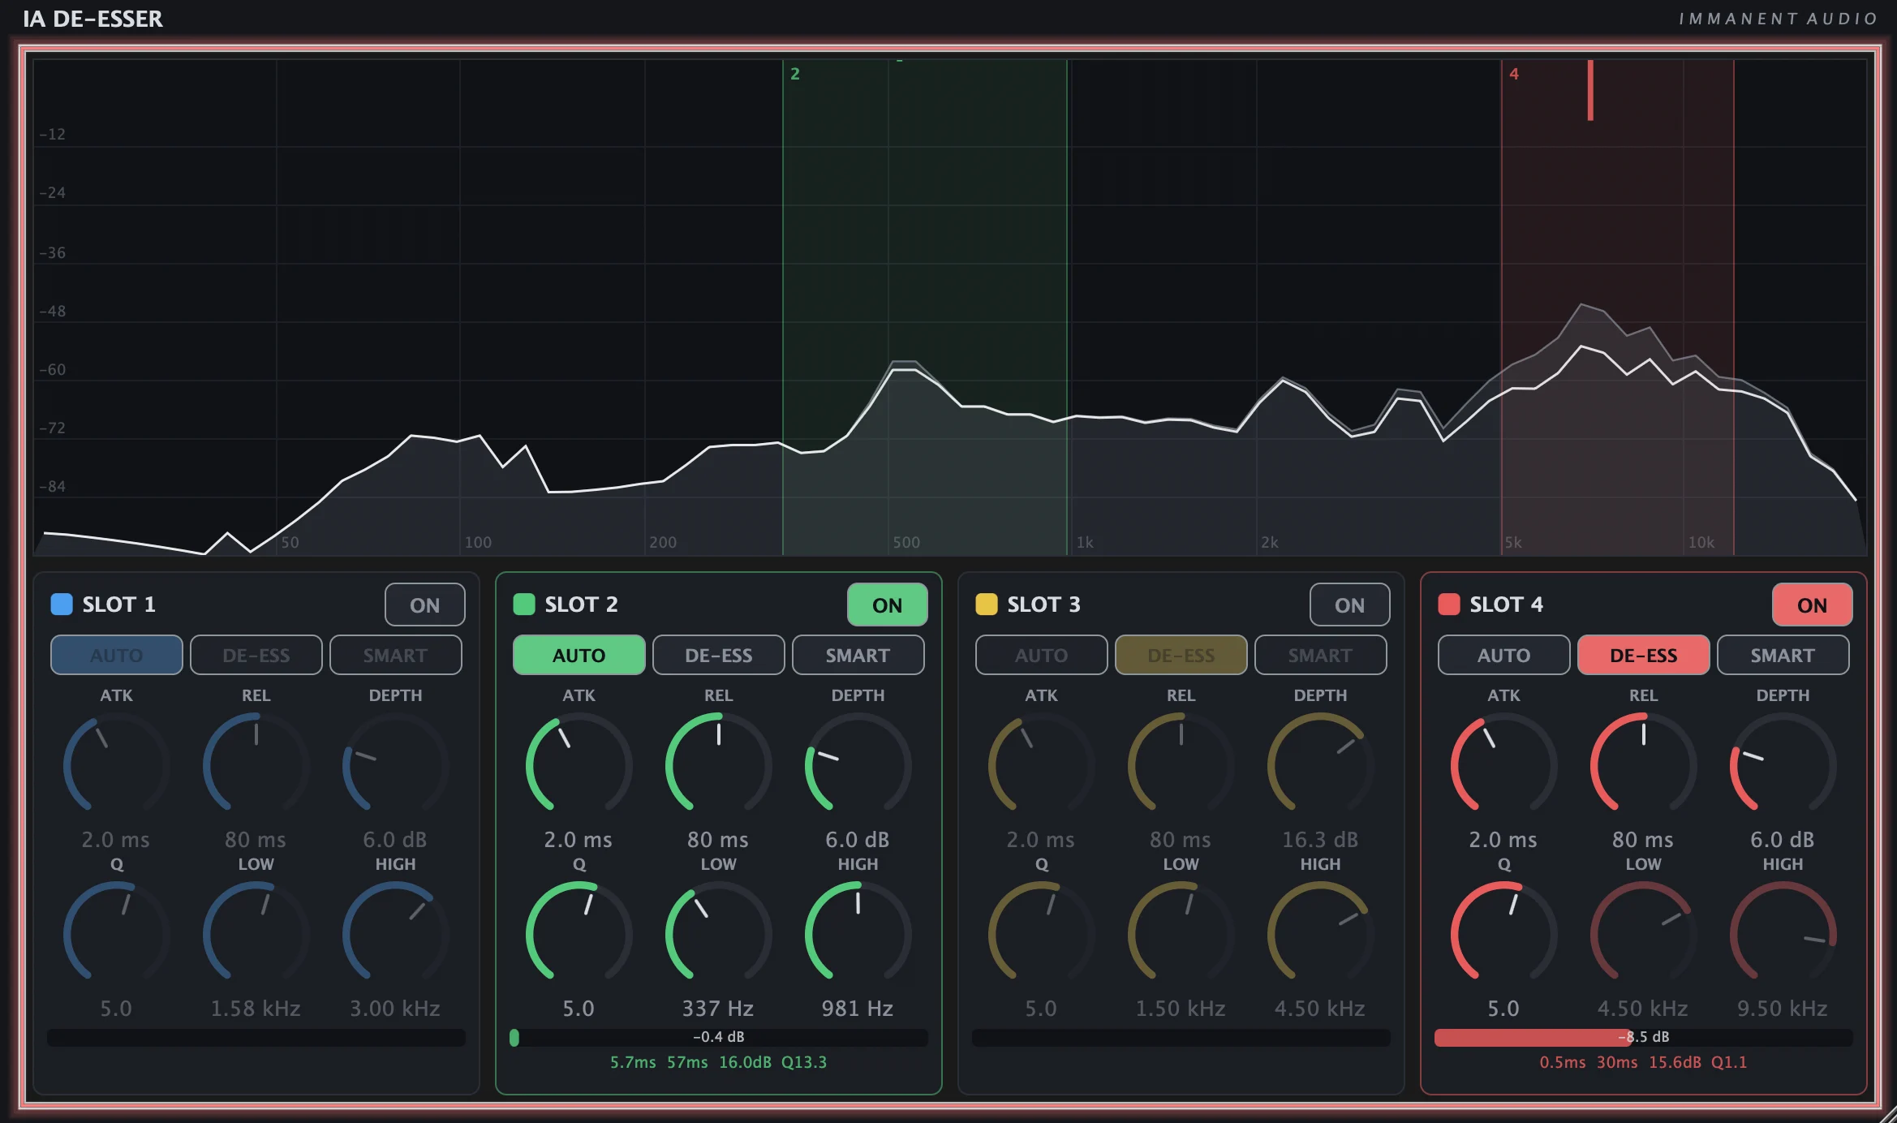This screenshot has width=1897, height=1123.
Task: Toggle Slot 4 ON button
Action: (x=1812, y=605)
